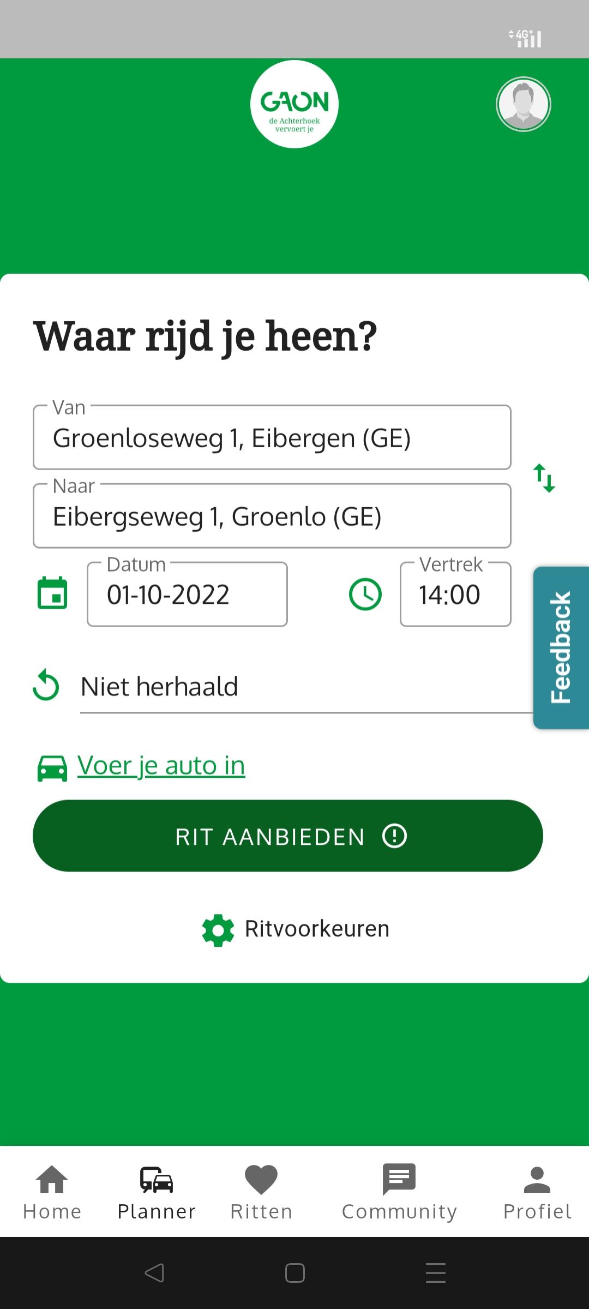Open the Profiel tab
This screenshot has width=589, height=1309.
coord(537,1192)
